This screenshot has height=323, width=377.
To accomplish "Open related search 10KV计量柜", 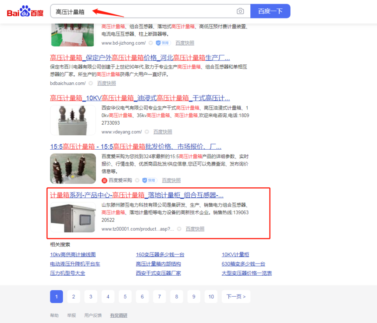I will pos(235,254).
